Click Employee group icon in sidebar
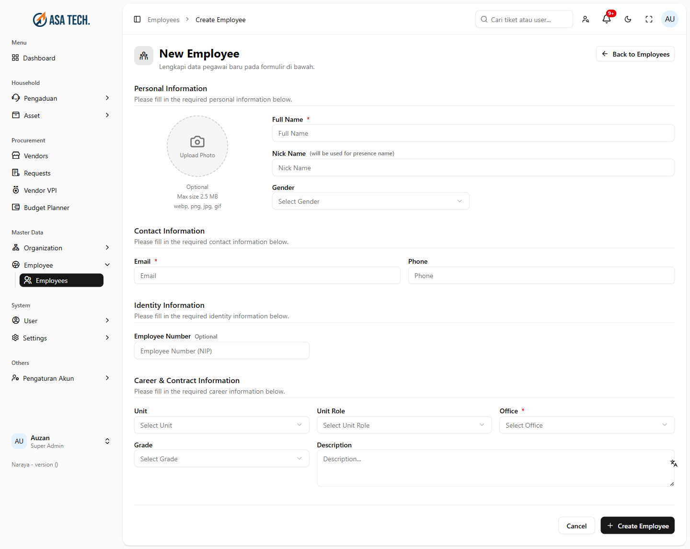 click(16, 265)
